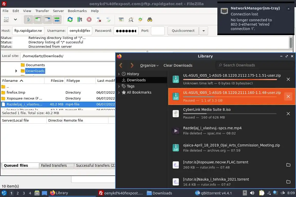Toggle the transfer queue display
Image resolution: width=296 pixels, height=197 pixels.
[57, 19]
